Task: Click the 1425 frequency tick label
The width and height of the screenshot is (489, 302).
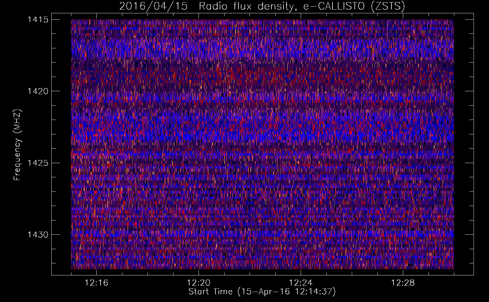Action: coord(38,163)
